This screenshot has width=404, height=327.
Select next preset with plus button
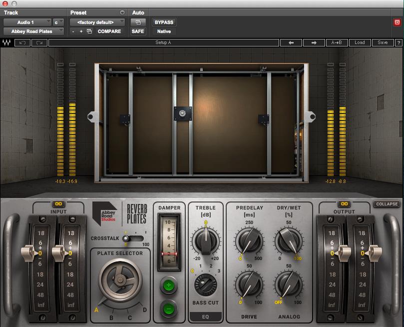(x=81, y=31)
